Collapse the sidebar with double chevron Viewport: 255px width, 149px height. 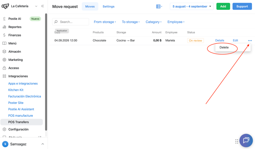pyautogui.click(x=43, y=6)
